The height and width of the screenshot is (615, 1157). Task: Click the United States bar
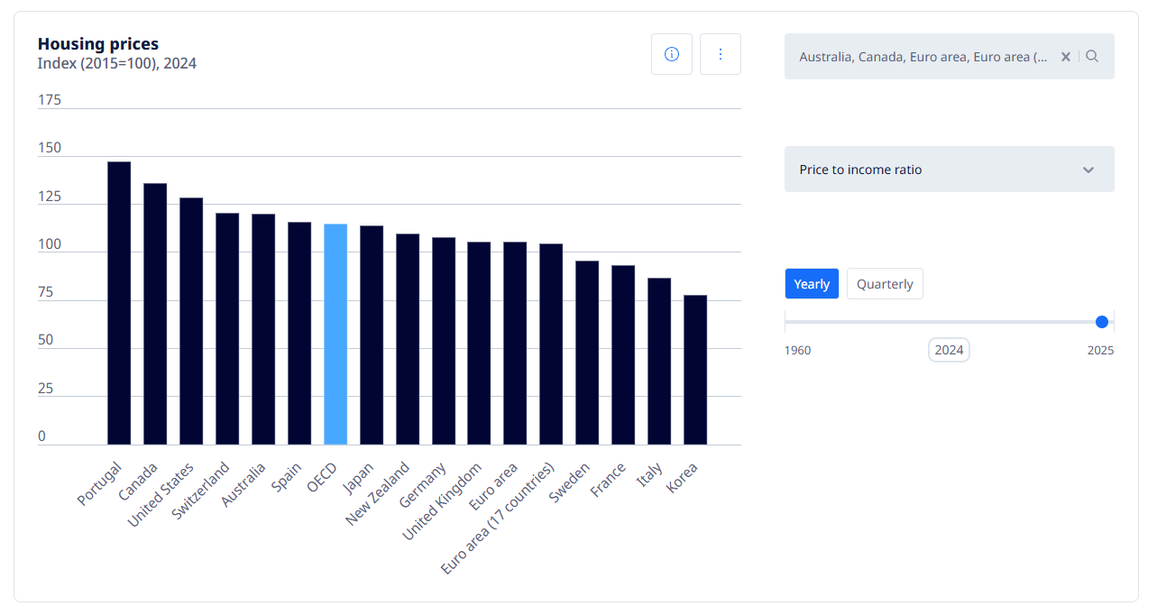pyautogui.click(x=191, y=321)
